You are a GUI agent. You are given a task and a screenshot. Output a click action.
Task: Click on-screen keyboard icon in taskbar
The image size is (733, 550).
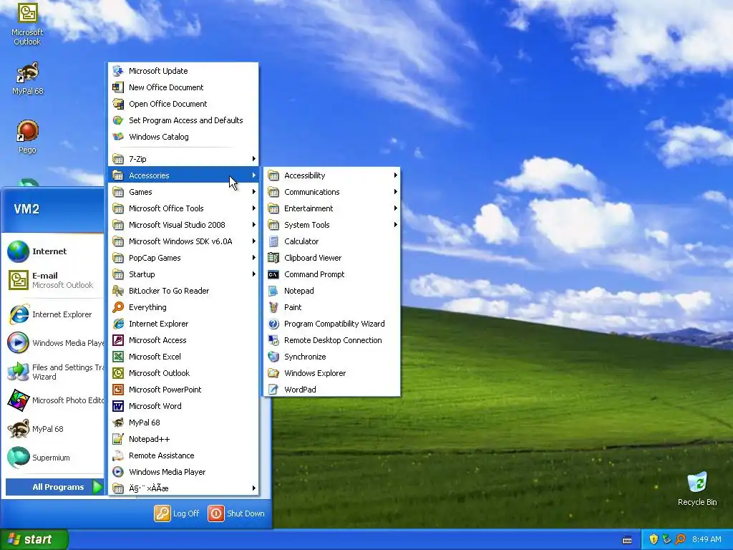(x=627, y=540)
